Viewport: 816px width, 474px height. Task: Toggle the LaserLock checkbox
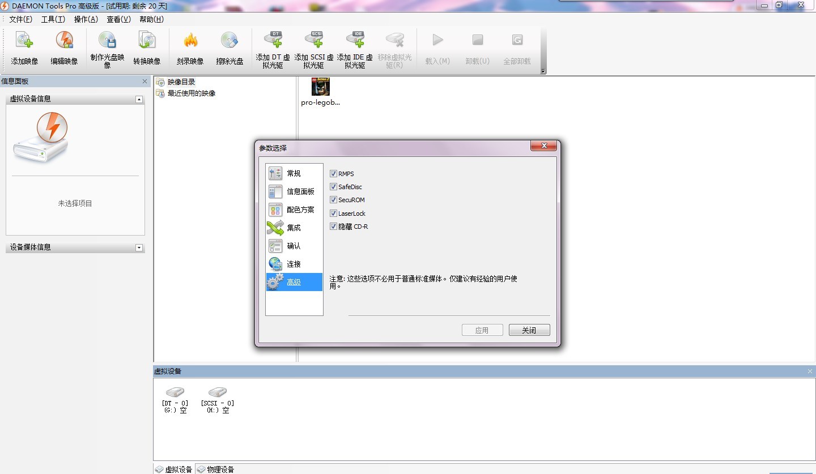(333, 213)
